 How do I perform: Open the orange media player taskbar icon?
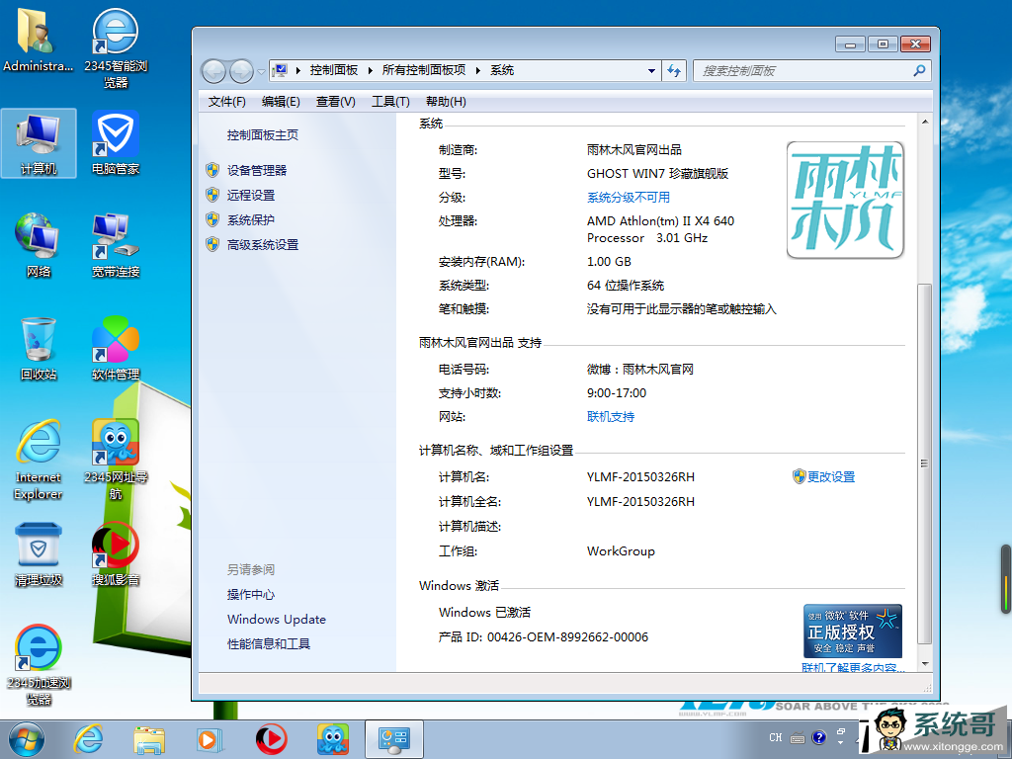tap(210, 739)
